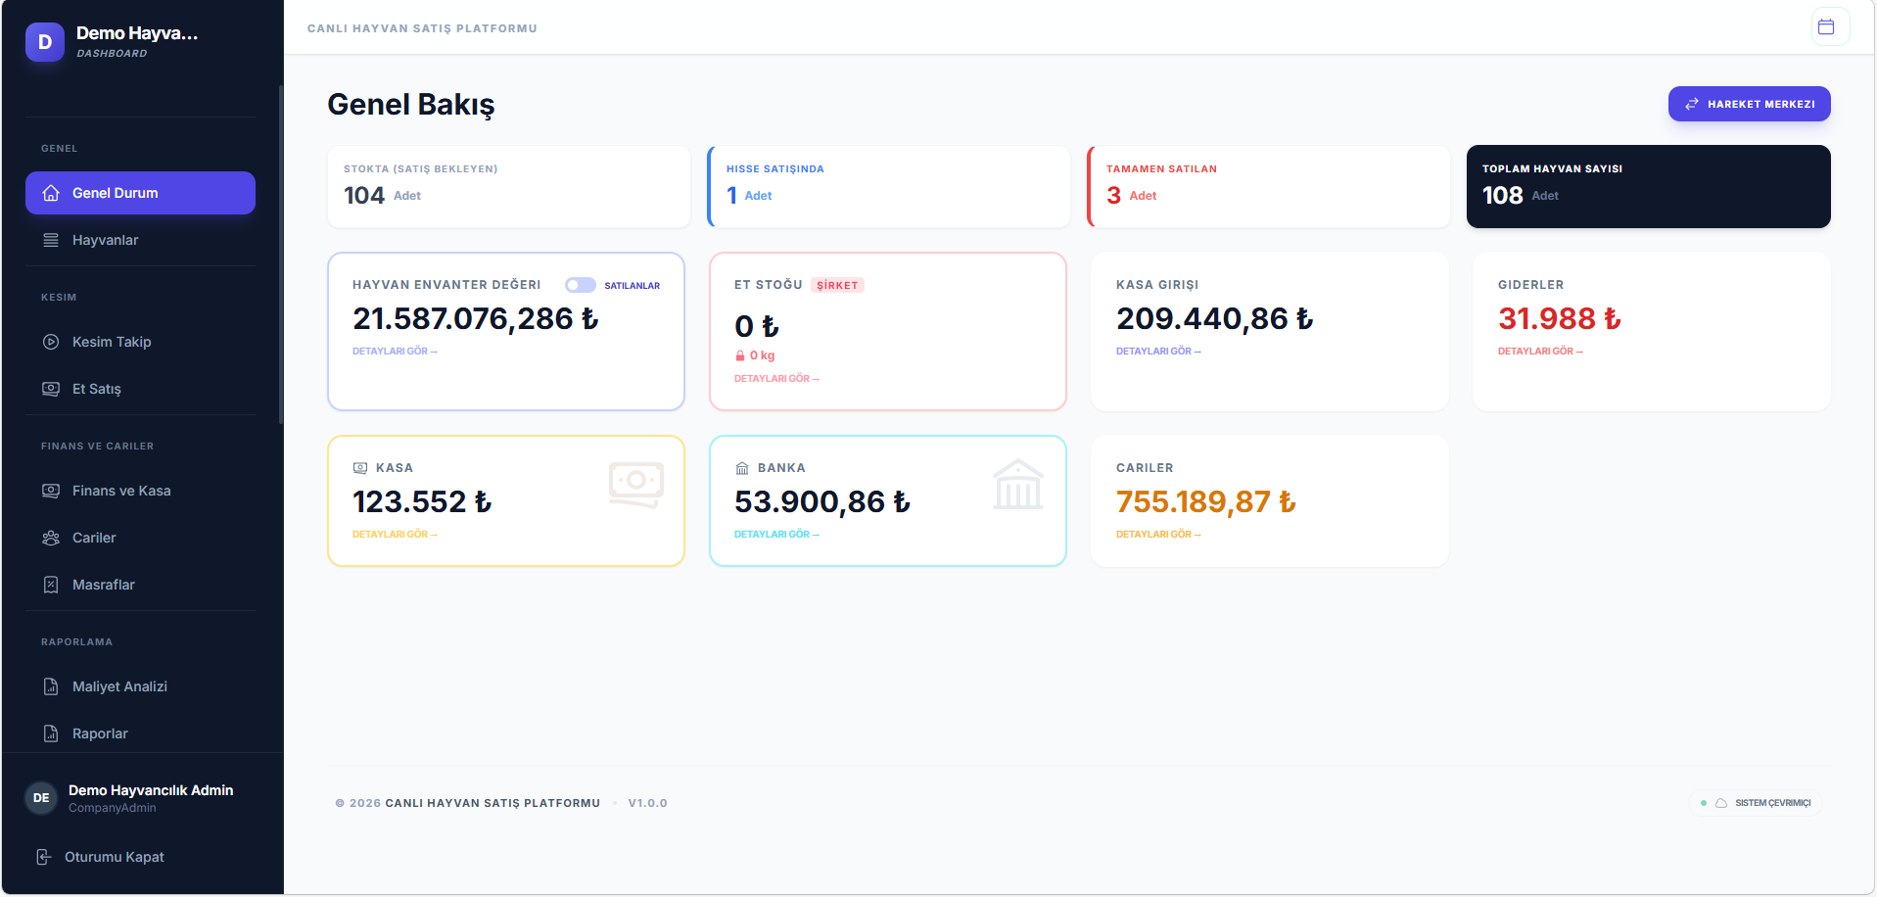Click the sidebar vertical scrollbar
Viewport: 1877px width, 897px height.
click(281, 255)
